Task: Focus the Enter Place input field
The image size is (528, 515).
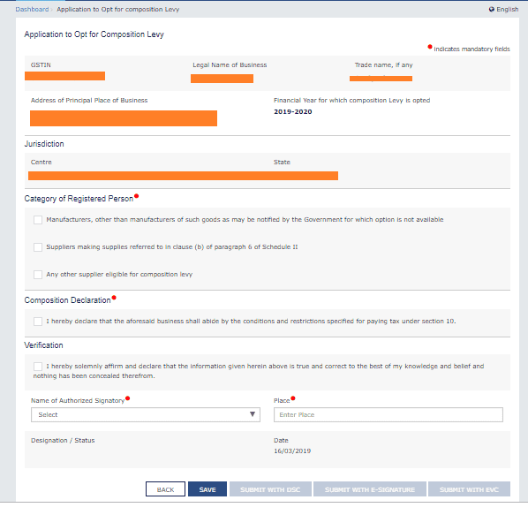Action: tap(388, 414)
